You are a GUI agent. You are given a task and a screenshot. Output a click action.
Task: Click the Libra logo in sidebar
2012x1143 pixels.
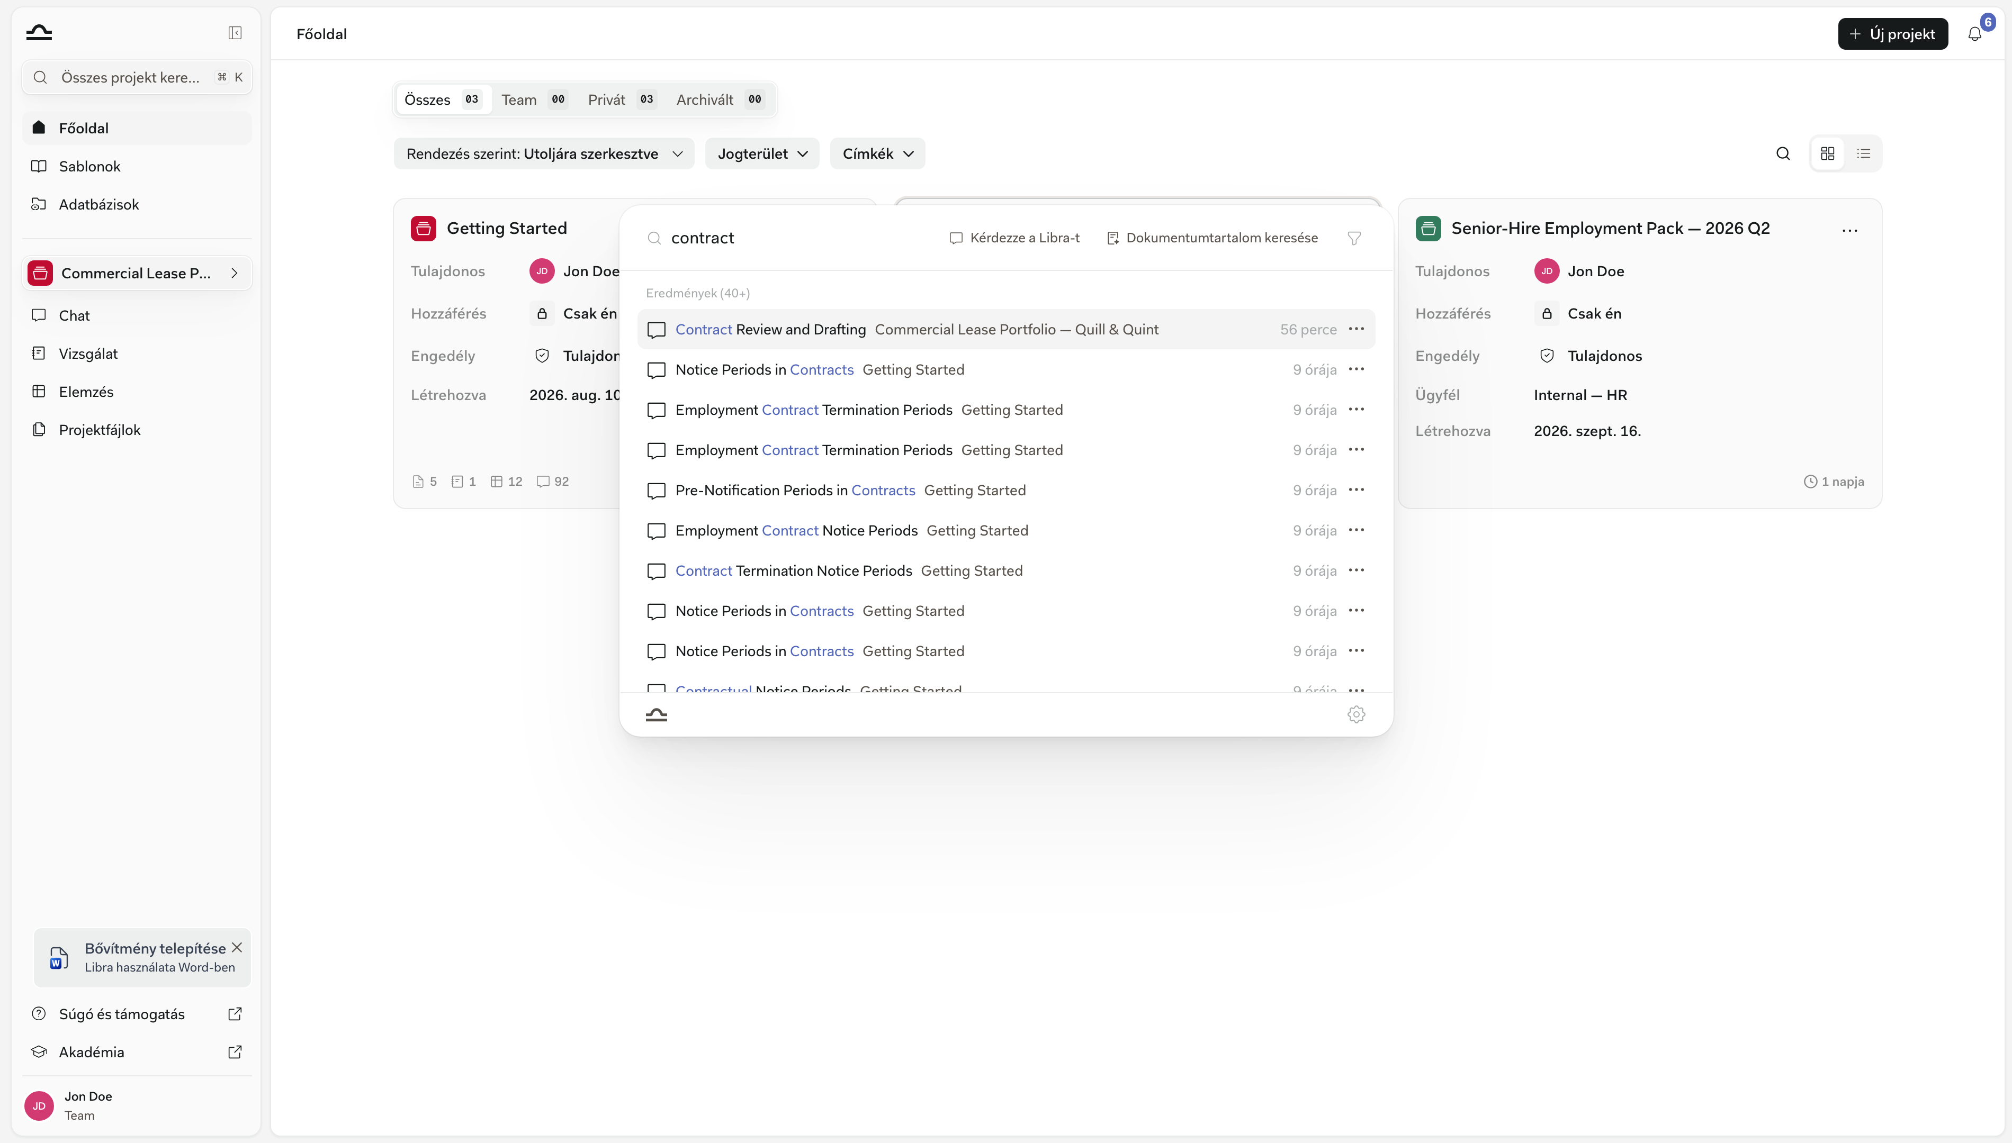[39, 33]
